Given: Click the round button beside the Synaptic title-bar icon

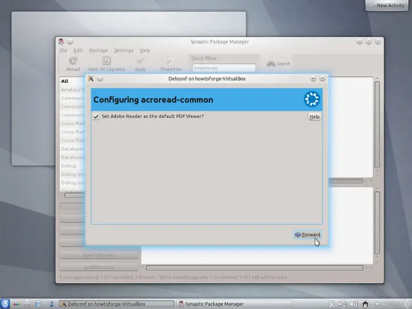Looking at the screenshot, I should (x=70, y=41).
